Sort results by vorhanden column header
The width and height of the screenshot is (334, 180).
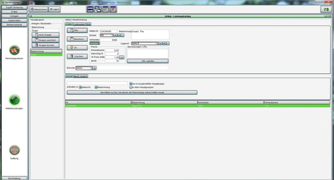[x=231, y=102]
